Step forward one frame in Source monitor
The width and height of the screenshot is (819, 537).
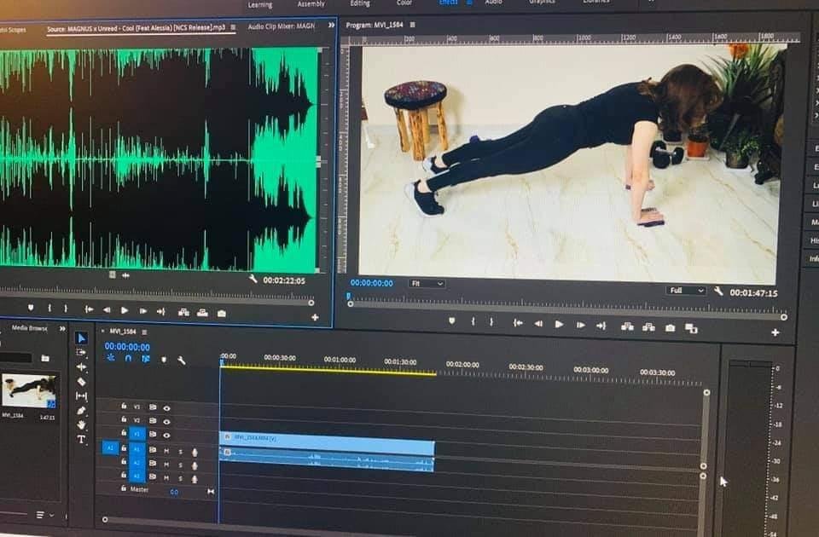(x=142, y=311)
